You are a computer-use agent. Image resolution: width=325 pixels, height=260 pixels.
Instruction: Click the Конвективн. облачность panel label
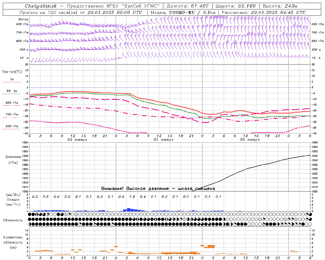point(13,242)
